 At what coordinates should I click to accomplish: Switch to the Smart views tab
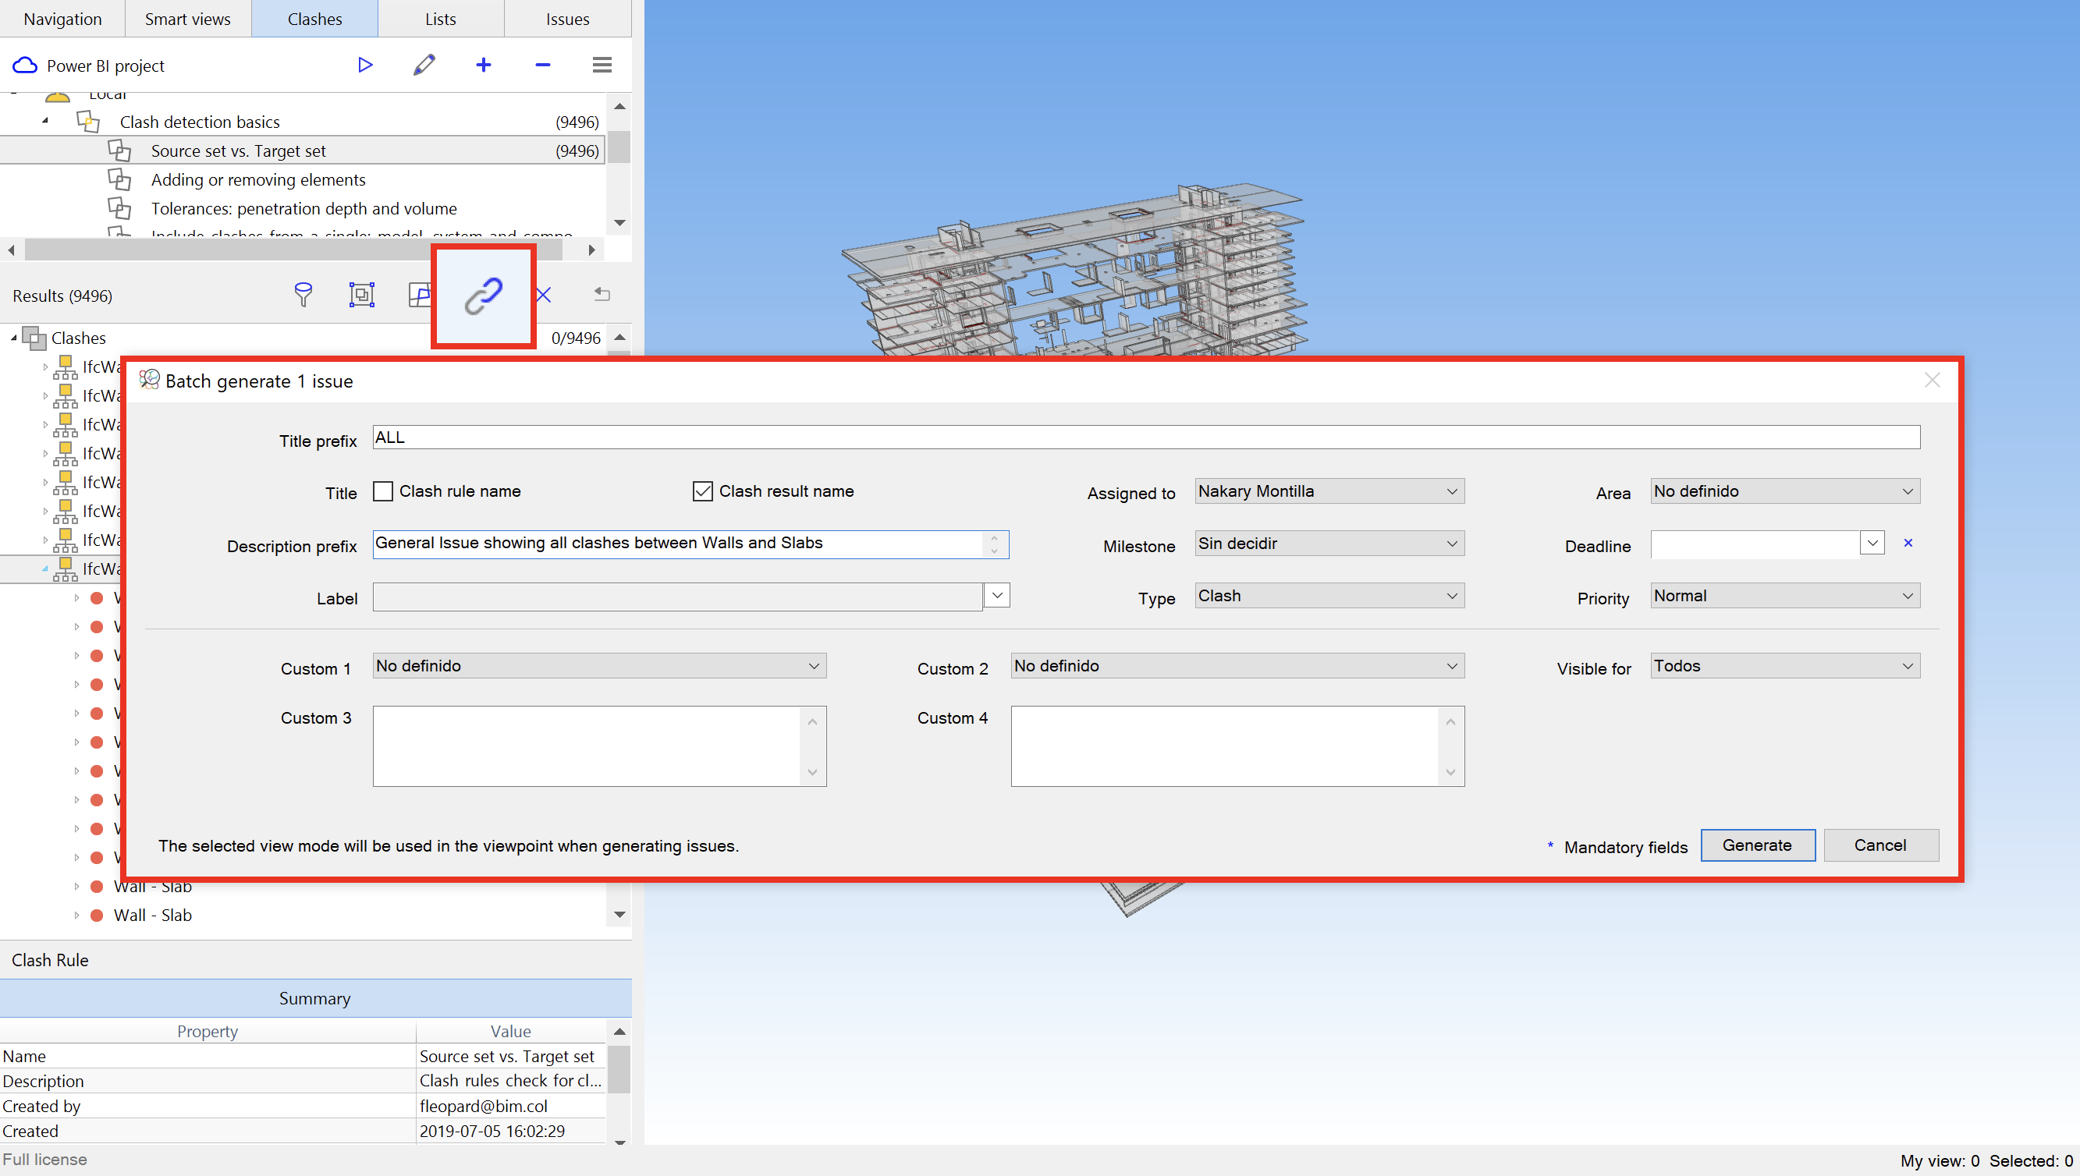[x=188, y=19]
